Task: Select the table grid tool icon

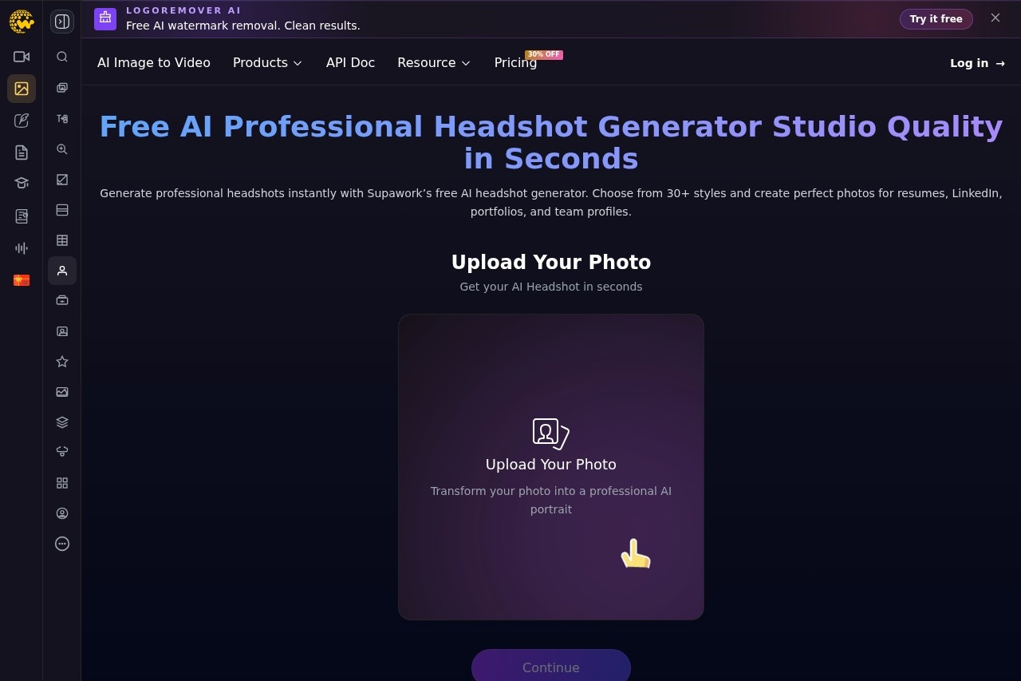Action: [x=62, y=240]
